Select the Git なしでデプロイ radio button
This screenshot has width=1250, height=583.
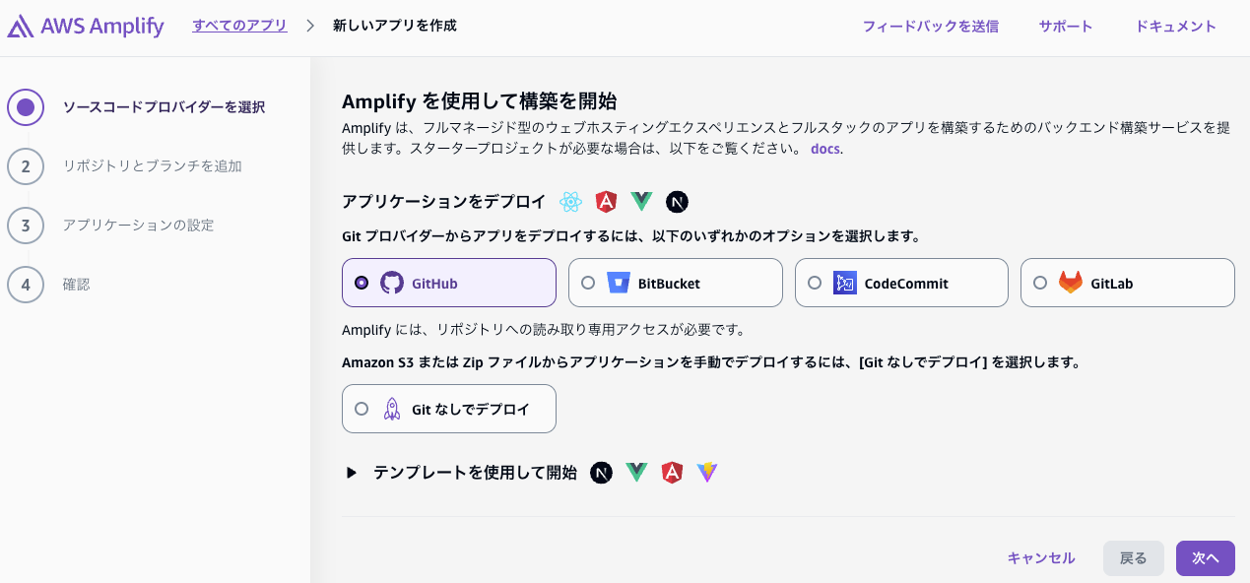pos(362,408)
